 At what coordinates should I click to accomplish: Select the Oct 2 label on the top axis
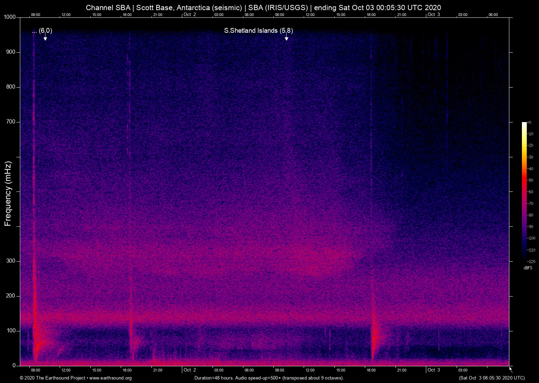pos(190,15)
